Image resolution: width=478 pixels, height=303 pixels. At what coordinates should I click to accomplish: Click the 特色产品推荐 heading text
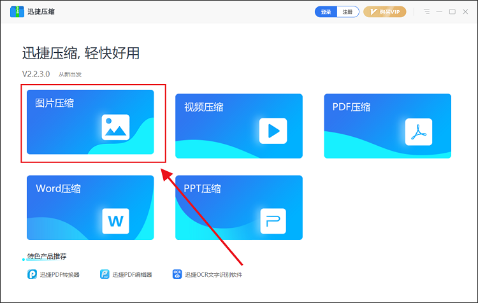click(x=47, y=257)
